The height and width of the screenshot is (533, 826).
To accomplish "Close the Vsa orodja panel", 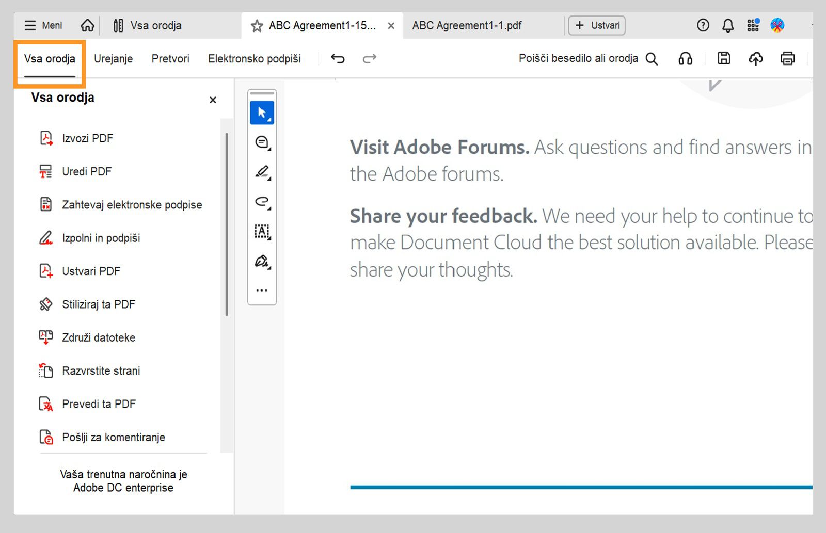I will 213,100.
